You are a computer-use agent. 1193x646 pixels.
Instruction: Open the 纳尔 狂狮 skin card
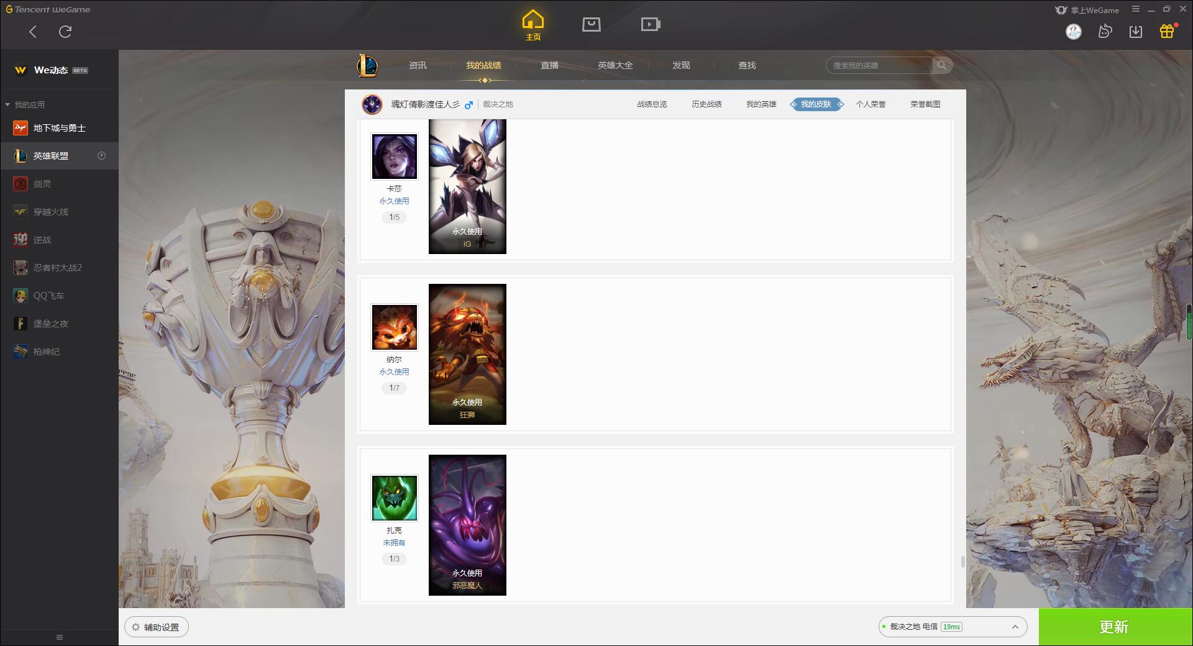pos(467,355)
